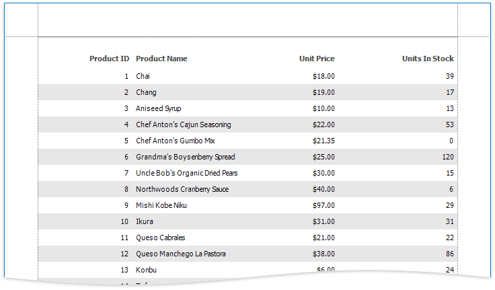Screen dimensions: 495x290
Task: Click the 120 units in stock value
Action: click(x=447, y=157)
